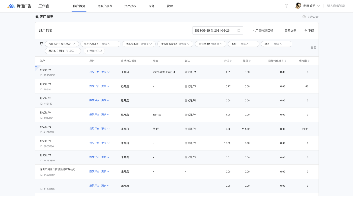The image size is (353, 203).
Task: Open 账号类型 dropdown filter
Action: pos(211,44)
